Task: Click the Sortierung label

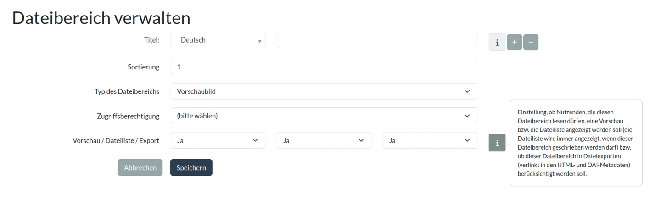Action: [143, 67]
